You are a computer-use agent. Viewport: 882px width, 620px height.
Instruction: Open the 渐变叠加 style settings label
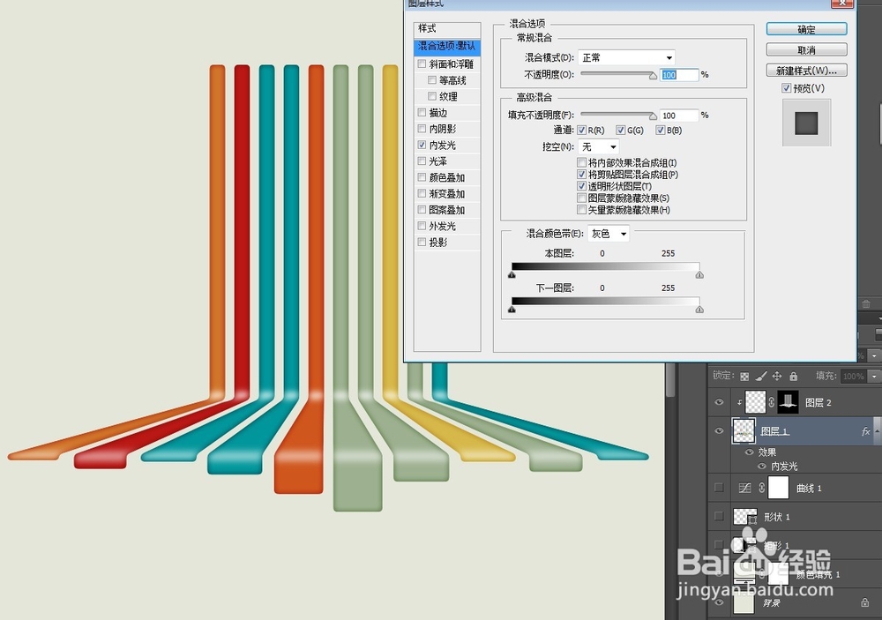point(447,194)
